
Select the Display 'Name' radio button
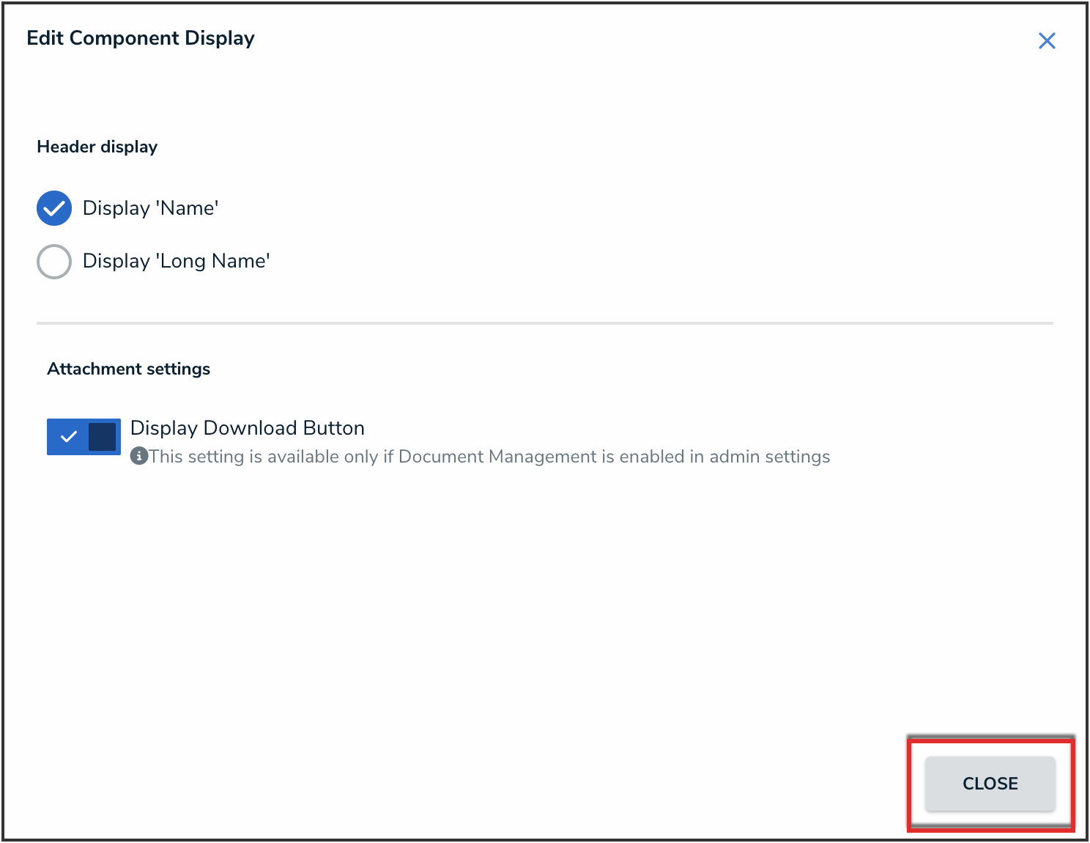54,208
